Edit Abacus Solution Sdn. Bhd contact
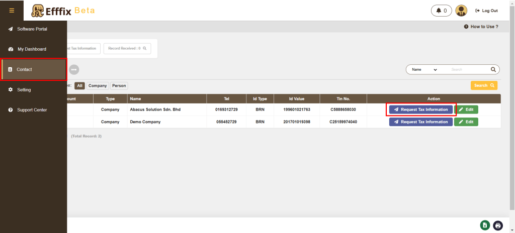Image resolution: width=515 pixels, height=233 pixels. click(x=466, y=109)
